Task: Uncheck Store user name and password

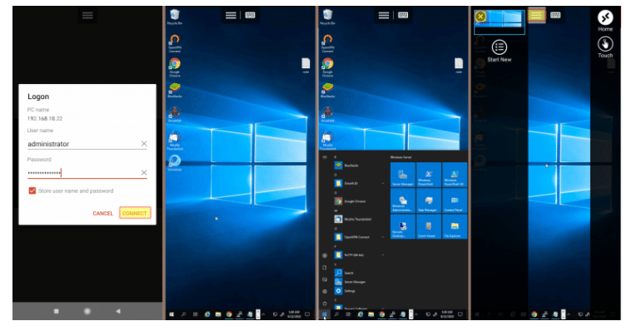Action: coord(32,190)
